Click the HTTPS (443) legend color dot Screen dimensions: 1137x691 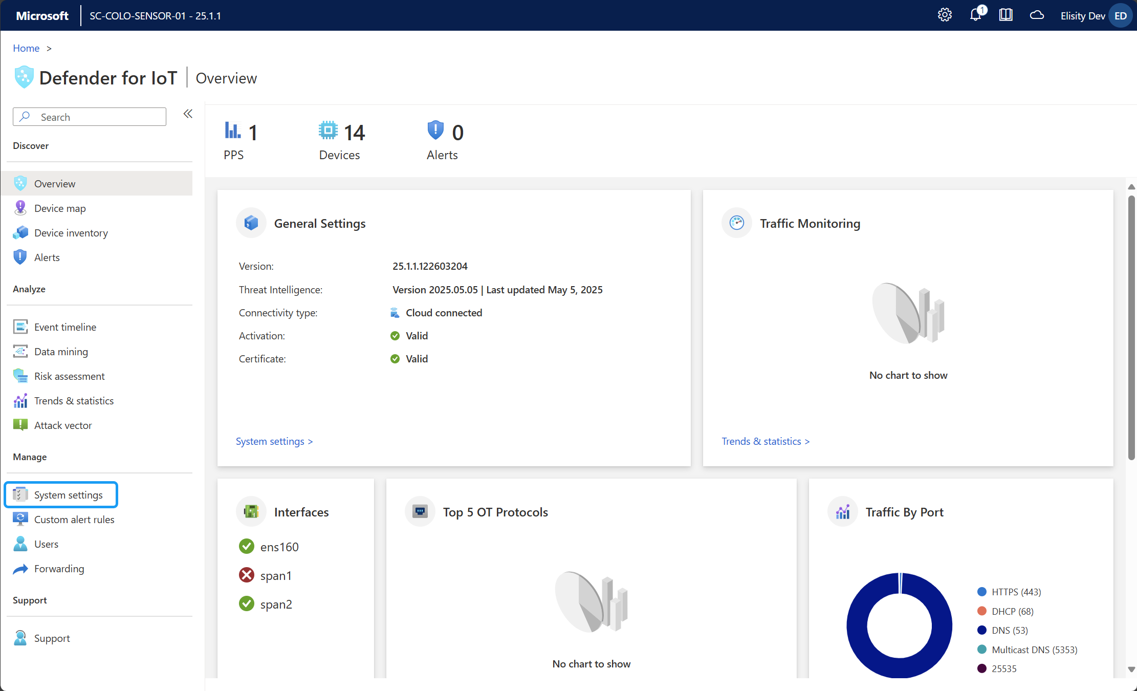point(981,592)
